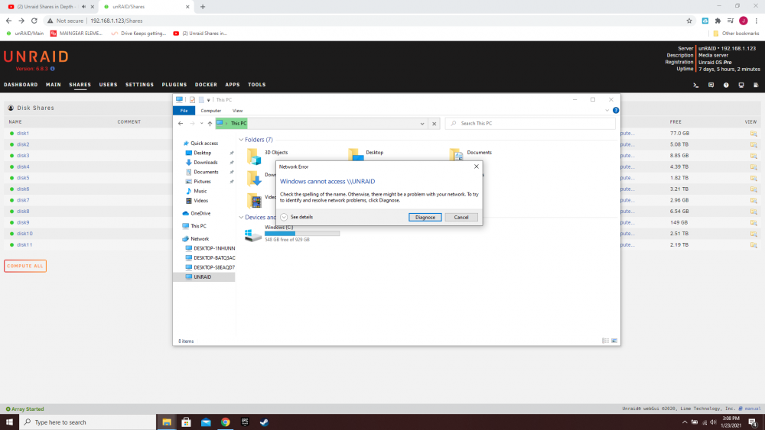The height and width of the screenshot is (430, 765).
Task: Reload the Unraid Shares page
Action: coord(34,21)
